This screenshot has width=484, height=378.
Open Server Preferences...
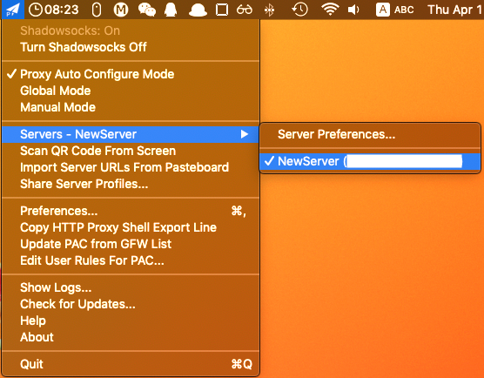370,134
